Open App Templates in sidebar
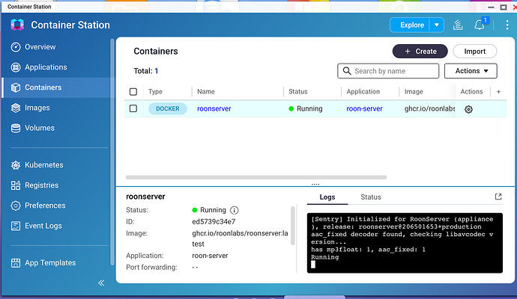Image resolution: width=517 pixels, height=299 pixels. click(43, 263)
